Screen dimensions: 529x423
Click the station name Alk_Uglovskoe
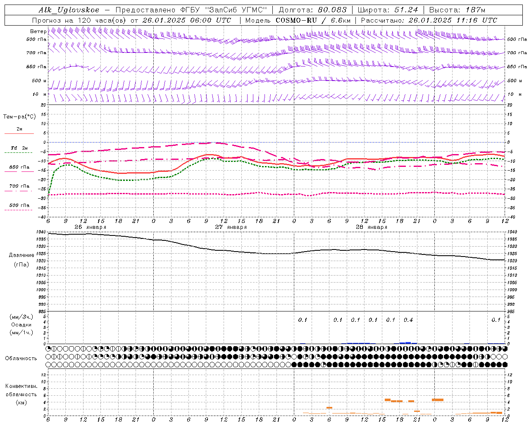coord(69,10)
